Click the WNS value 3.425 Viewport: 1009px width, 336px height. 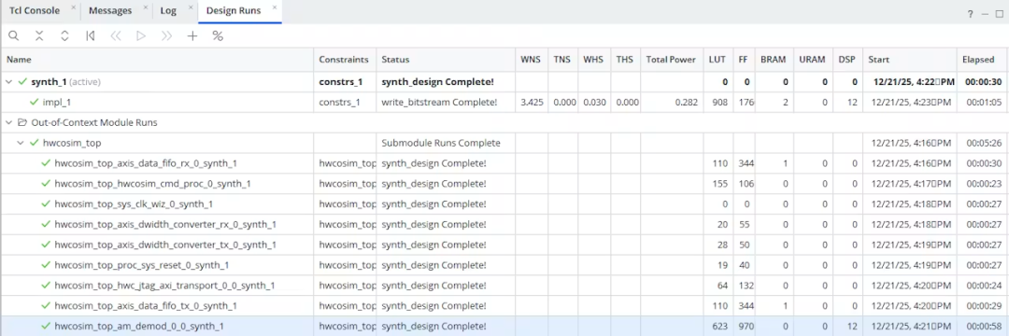coord(533,102)
